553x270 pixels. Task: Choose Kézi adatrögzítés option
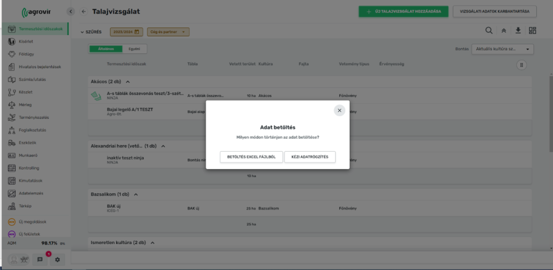pos(310,157)
